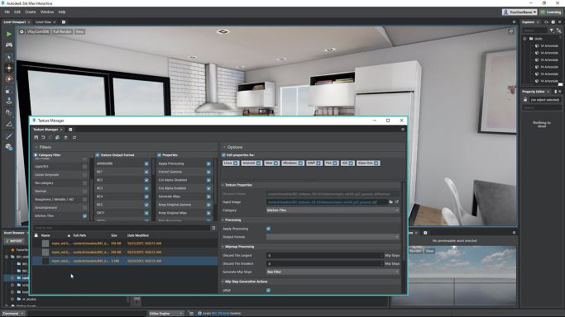Sort texture list by Size column

click(x=114, y=235)
